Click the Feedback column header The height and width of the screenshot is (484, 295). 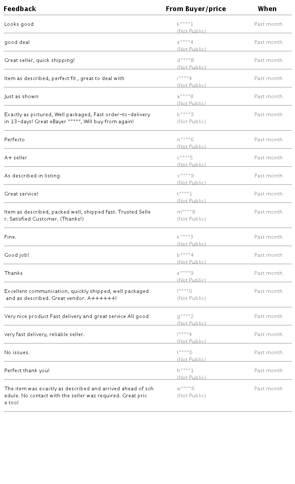pos(20,9)
